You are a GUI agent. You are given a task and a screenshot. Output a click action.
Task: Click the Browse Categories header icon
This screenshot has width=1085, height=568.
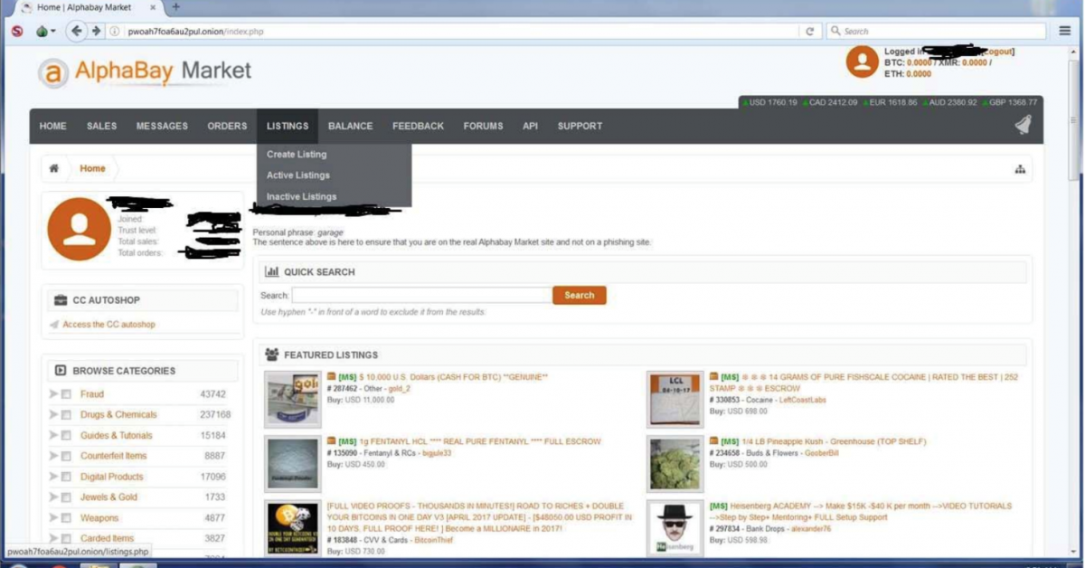pos(60,370)
